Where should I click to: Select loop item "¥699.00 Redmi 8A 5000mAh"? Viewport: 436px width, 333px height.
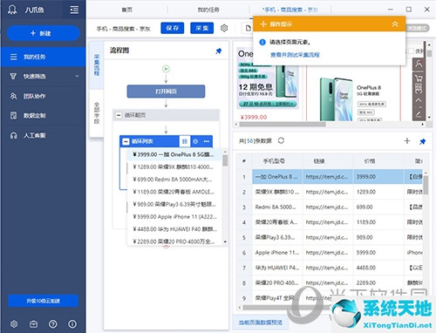(174, 180)
